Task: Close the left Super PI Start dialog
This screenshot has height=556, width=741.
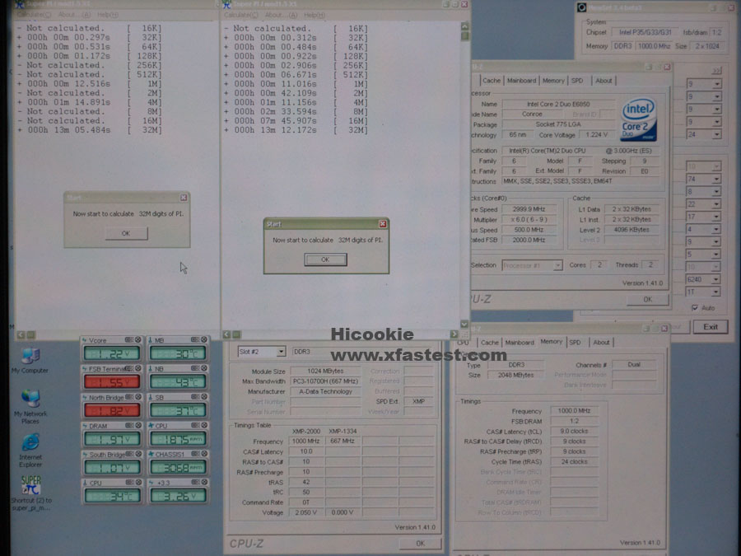Action: (x=184, y=198)
